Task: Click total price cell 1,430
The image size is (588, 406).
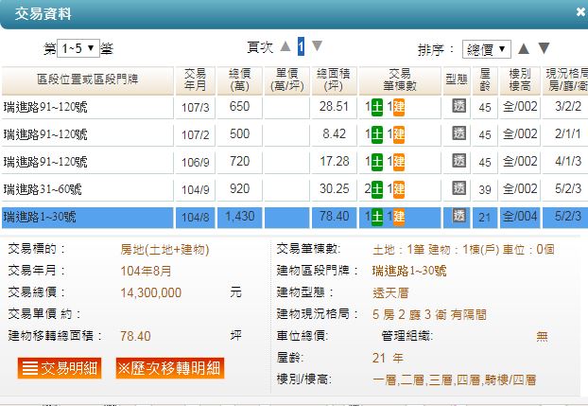Action: pyautogui.click(x=239, y=217)
